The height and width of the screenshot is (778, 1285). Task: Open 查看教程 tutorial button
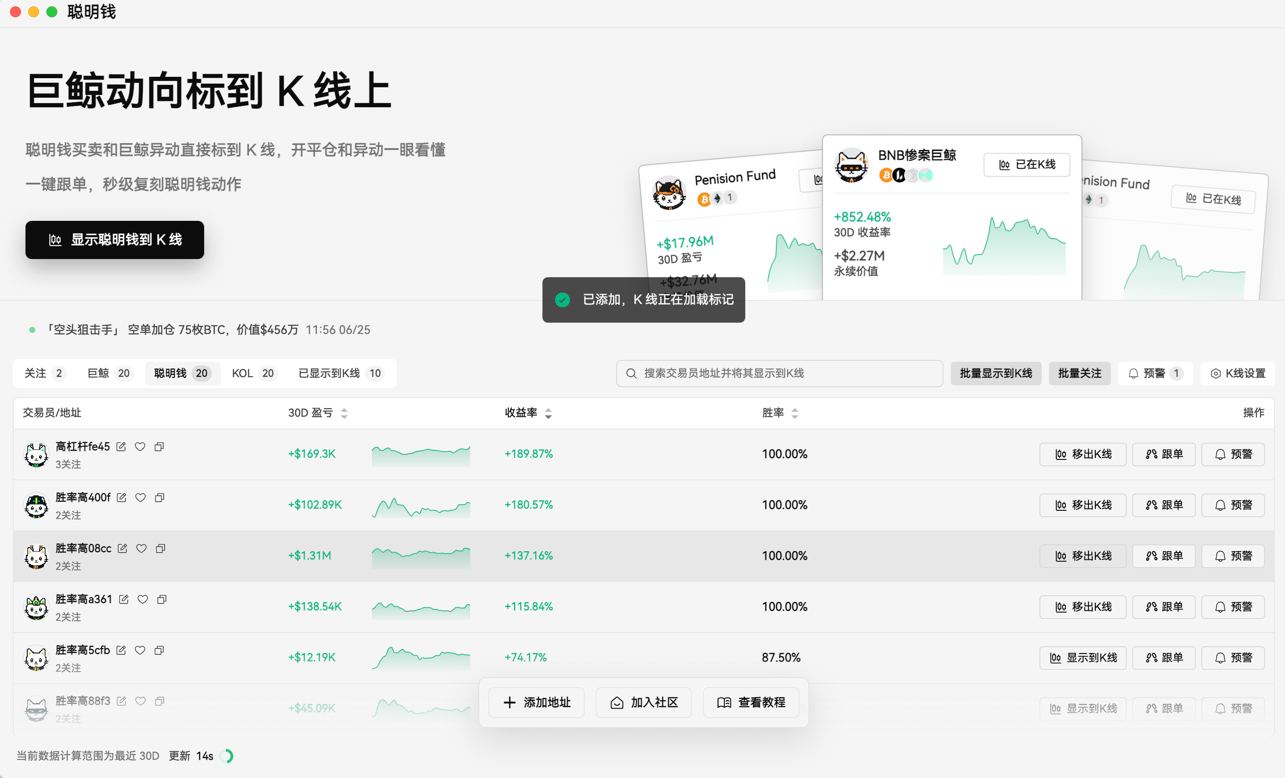pos(751,703)
